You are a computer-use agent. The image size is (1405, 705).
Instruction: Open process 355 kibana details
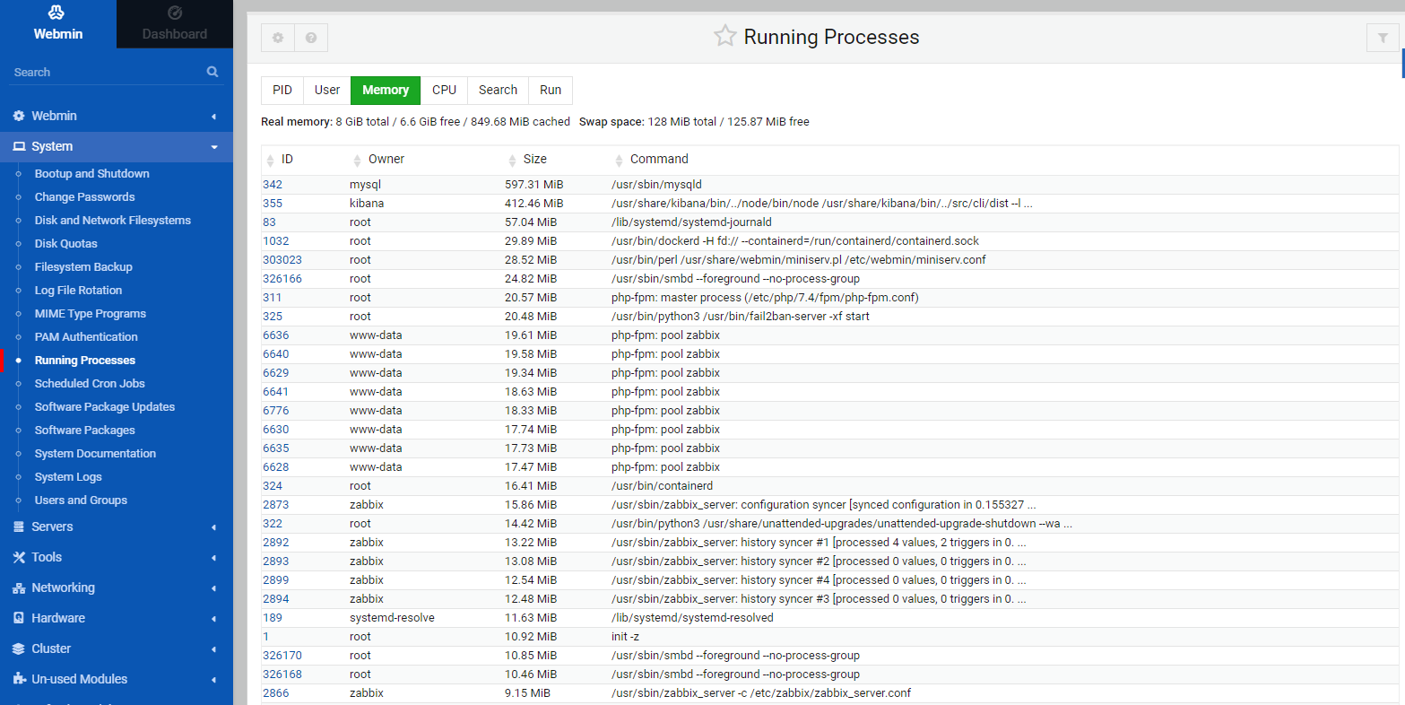[273, 203]
